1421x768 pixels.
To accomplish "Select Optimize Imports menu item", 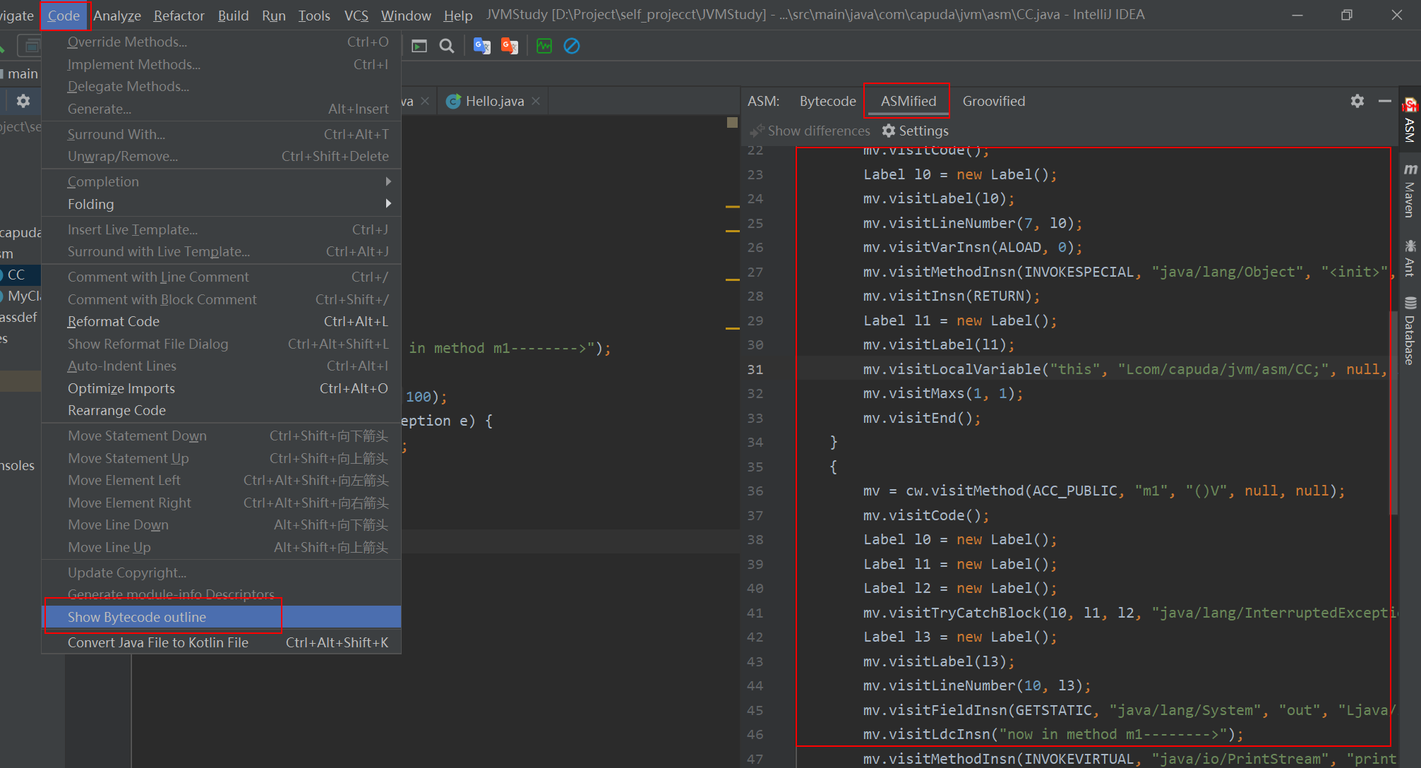I will [222, 388].
